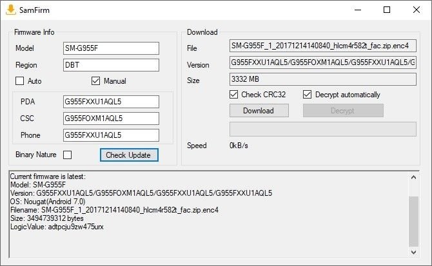432x266 pixels.
Task: Click the 'OS: Nougat(Android 7.0)' log line
Action: coord(48,202)
